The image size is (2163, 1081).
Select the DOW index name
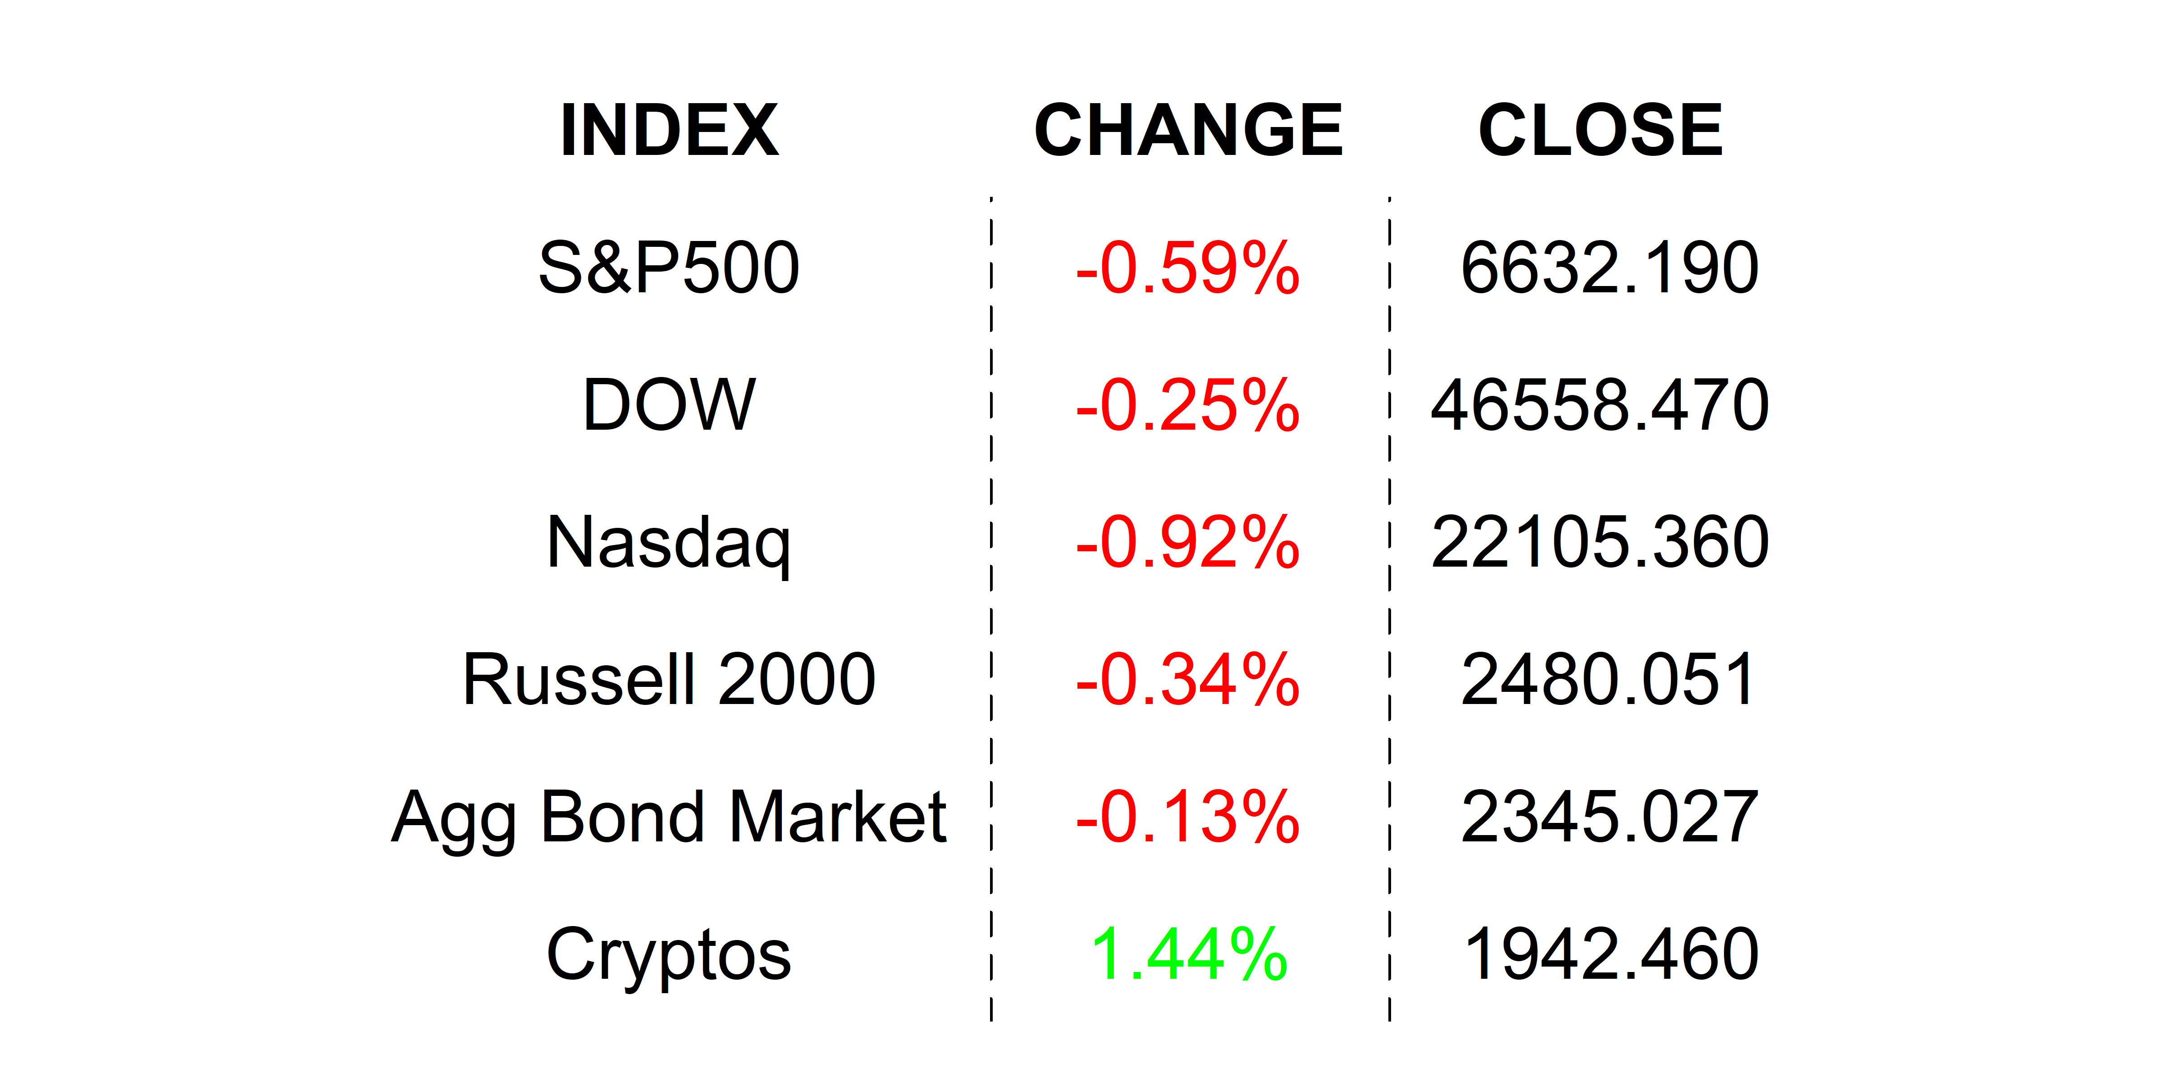pyautogui.click(x=669, y=405)
